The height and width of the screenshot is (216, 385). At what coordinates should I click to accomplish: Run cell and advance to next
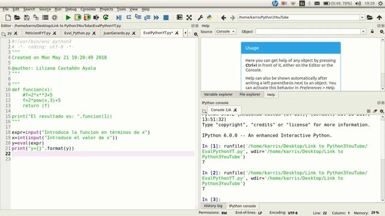click(87, 17)
